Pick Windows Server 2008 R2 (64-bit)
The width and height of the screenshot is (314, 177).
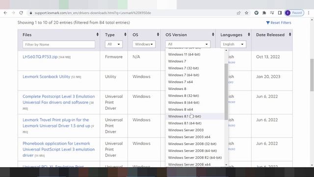click(x=195, y=157)
